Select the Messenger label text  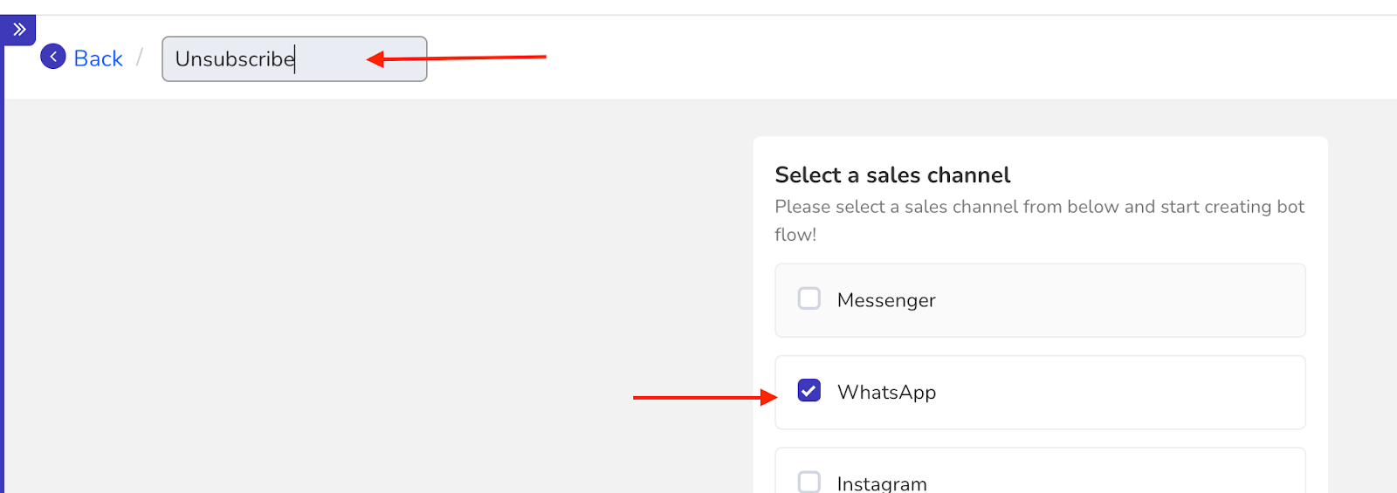886,300
